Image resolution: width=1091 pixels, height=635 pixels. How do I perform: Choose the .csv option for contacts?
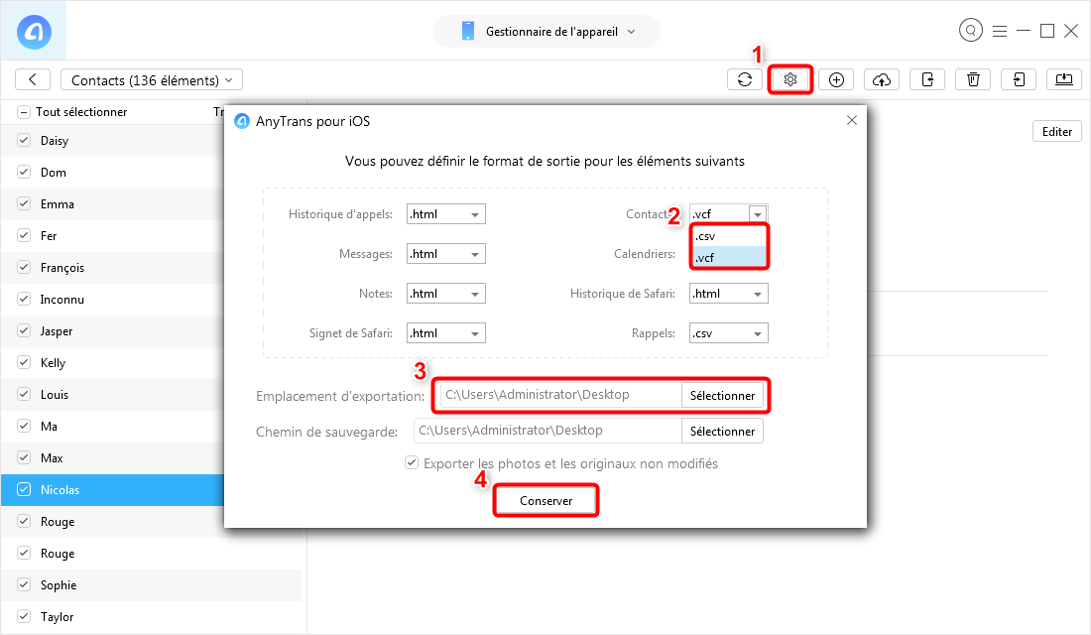[729, 236]
